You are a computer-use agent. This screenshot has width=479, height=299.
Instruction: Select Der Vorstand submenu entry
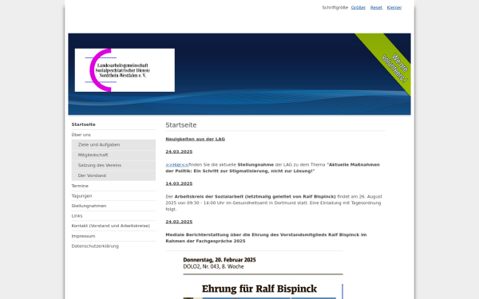113,175
